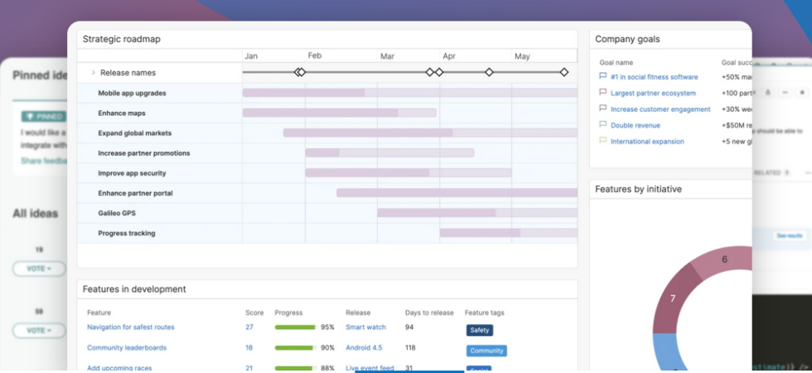Click flag icon beside #1 in social fitness software
Screen dimensions: 812x373
[x=602, y=76]
